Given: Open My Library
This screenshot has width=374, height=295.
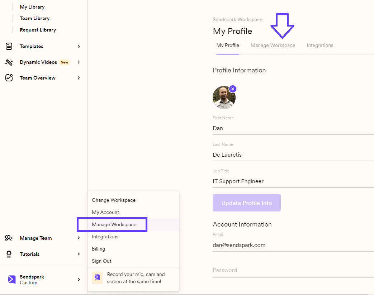Looking at the screenshot, I should [x=32, y=7].
